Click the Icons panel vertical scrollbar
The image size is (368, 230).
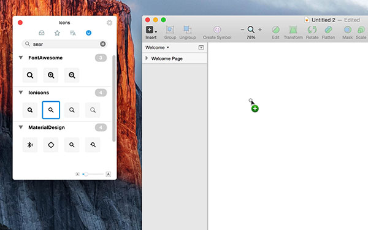[114, 99]
